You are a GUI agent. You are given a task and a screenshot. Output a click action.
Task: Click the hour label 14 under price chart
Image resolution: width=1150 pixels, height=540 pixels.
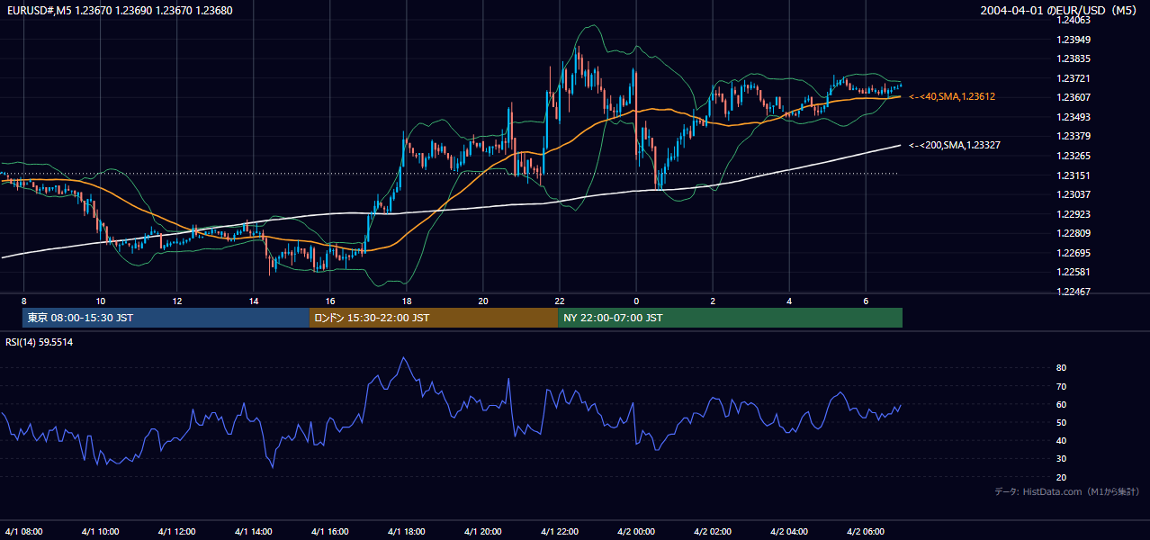point(254,301)
